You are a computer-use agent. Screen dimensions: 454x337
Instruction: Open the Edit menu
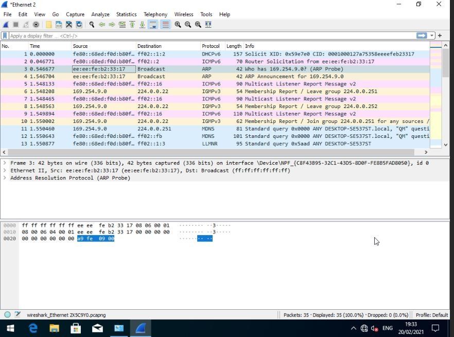(23, 14)
